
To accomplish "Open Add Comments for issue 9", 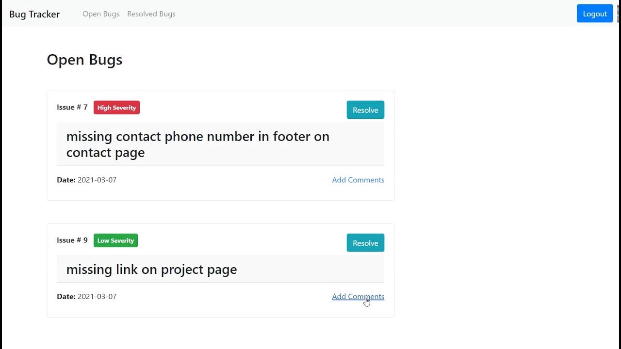I will click(358, 297).
